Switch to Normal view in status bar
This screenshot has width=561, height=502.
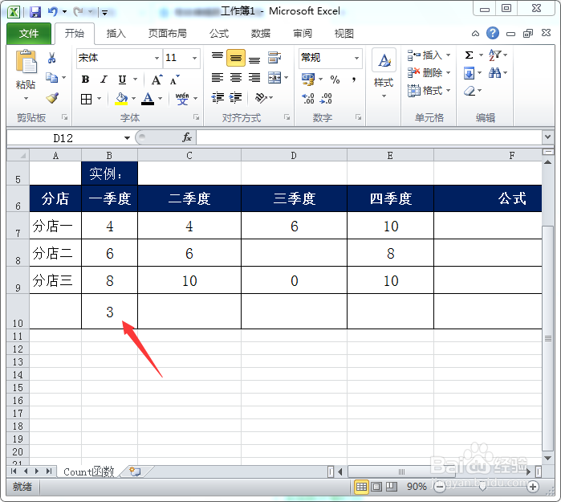click(361, 487)
